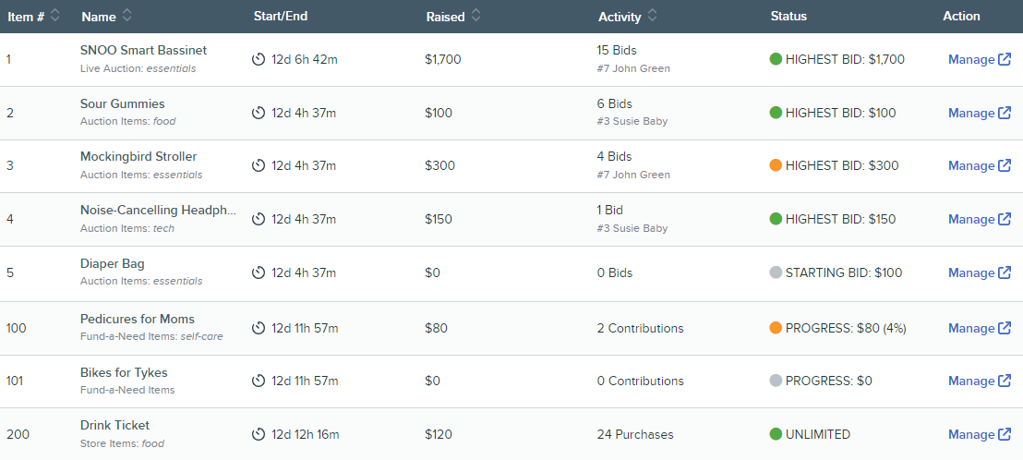Click orange status dot for Mockingbird Stroller

(x=776, y=165)
